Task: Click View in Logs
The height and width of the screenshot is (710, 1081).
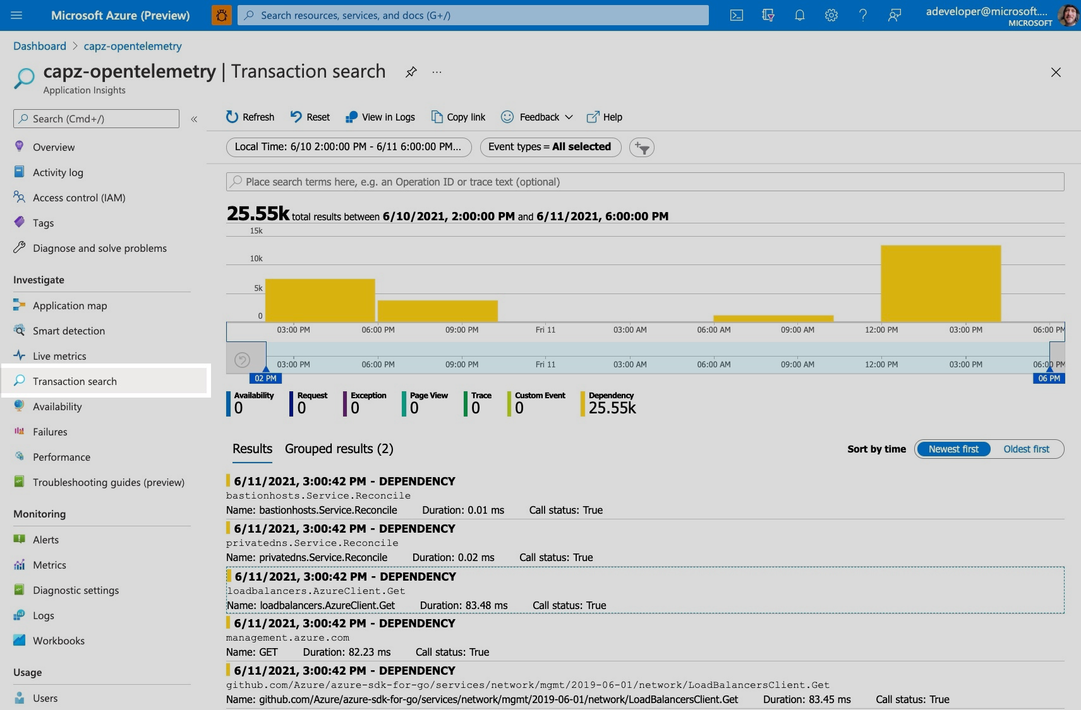Action: coord(380,117)
